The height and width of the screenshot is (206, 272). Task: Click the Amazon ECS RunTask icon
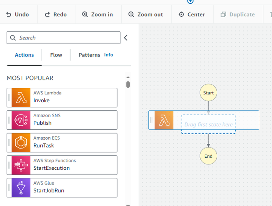tap(21, 143)
